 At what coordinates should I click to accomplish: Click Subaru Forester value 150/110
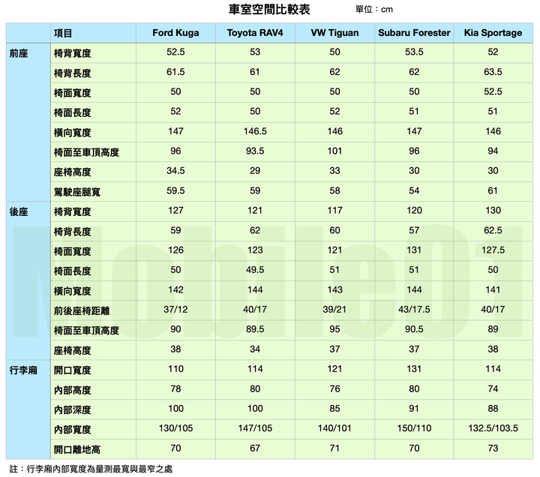point(414,428)
